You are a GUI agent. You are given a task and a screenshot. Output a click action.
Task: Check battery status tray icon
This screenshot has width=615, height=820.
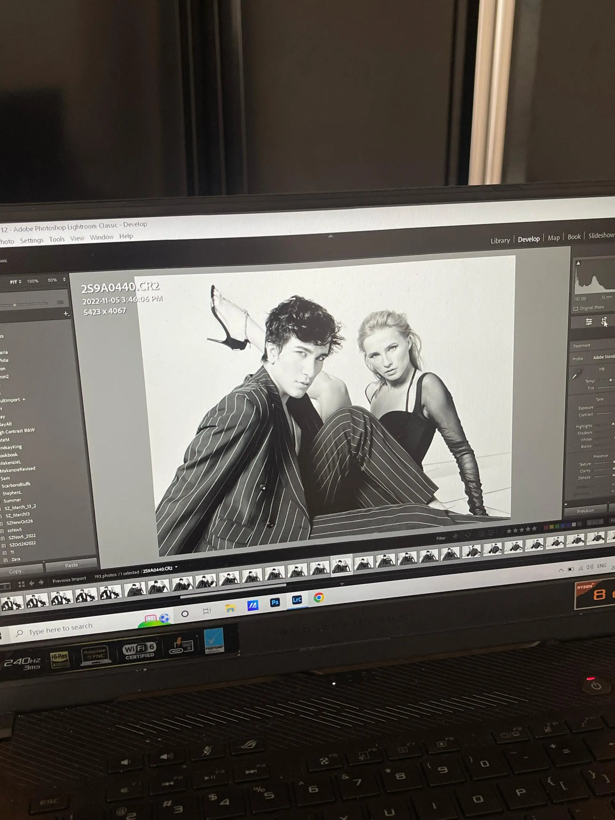click(x=571, y=569)
